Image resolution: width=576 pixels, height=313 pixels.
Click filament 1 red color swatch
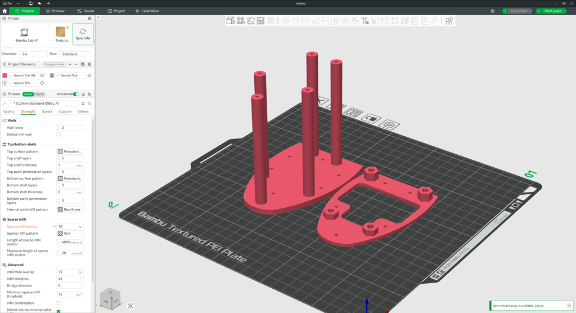pyautogui.click(x=4, y=75)
